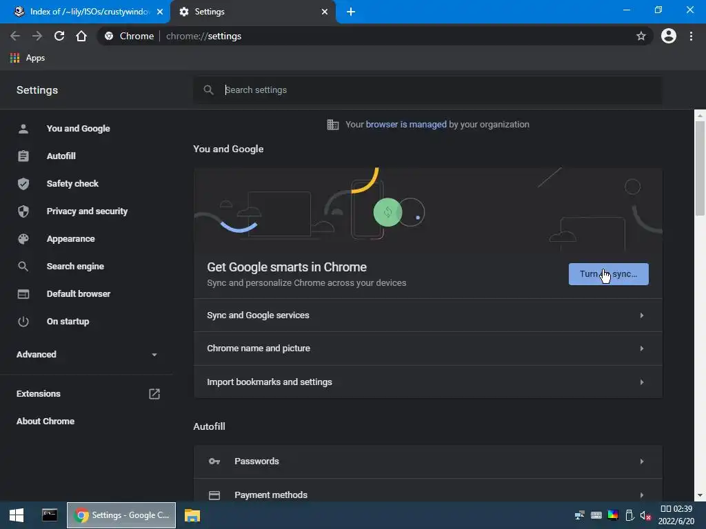The image size is (706, 529).
Task: Close the Index of ~lily/ISOs tab
Action: [x=160, y=12]
